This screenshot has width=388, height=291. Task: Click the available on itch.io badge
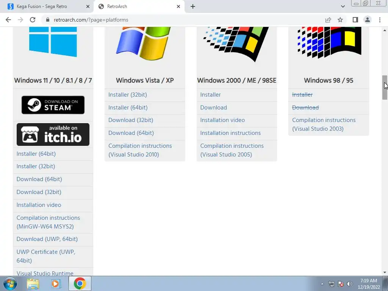click(53, 135)
